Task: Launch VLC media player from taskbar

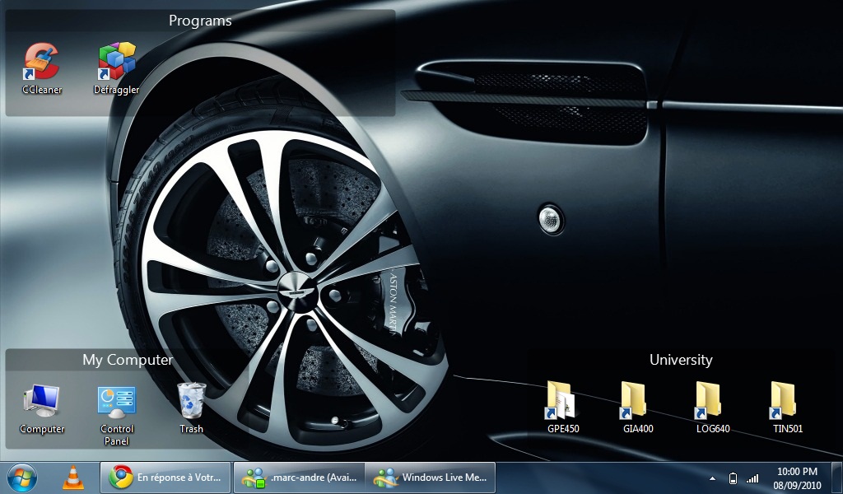Action: click(x=73, y=478)
